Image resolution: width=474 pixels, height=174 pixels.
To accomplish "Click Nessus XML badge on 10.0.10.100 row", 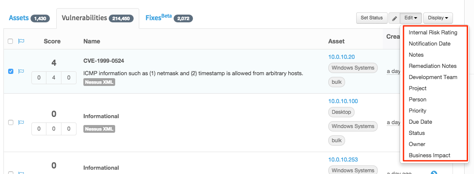I will coord(99,129).
